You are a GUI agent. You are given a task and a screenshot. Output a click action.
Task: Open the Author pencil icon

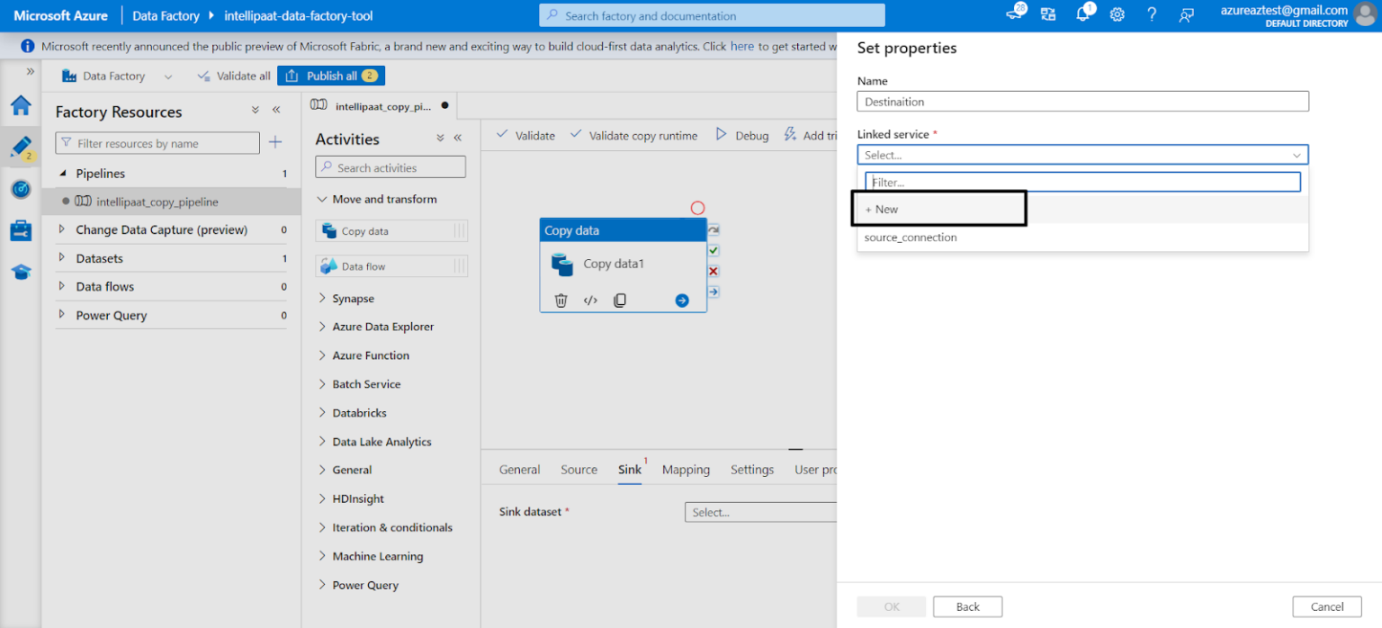pyautogui.click(x=21, y=147)
